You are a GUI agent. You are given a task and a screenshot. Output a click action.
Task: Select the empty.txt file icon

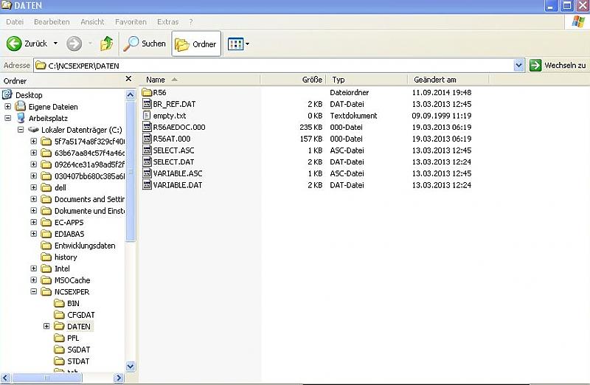147,116
